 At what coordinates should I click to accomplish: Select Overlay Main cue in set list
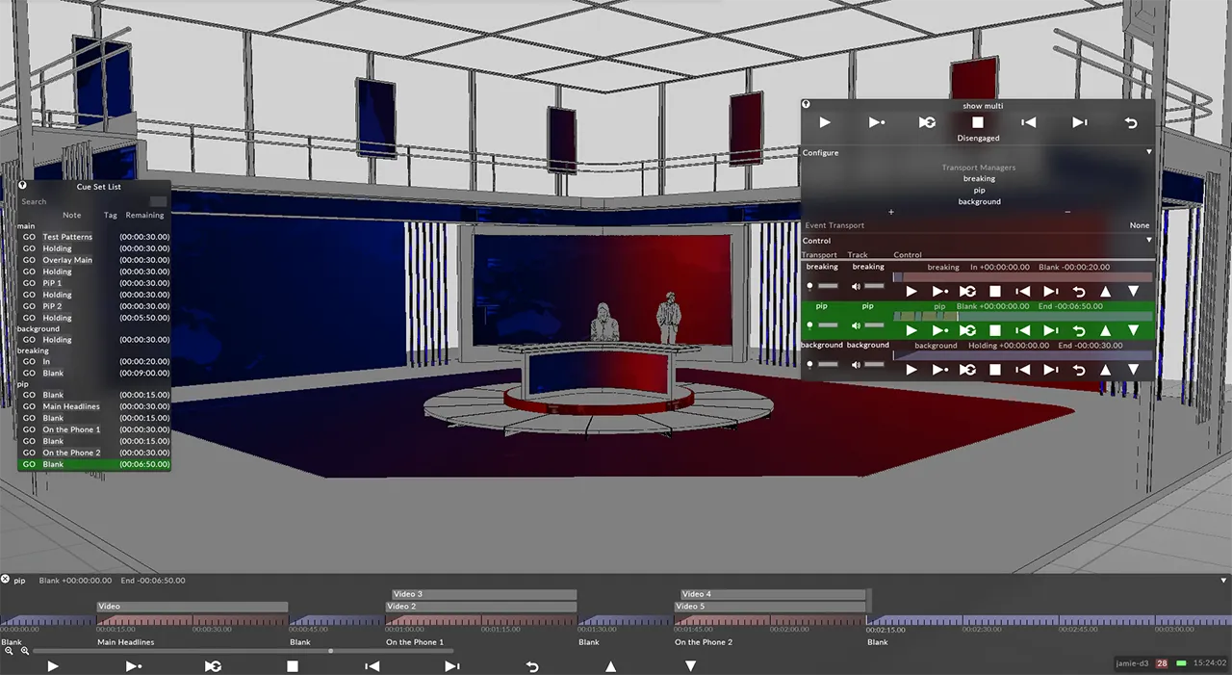67,260
